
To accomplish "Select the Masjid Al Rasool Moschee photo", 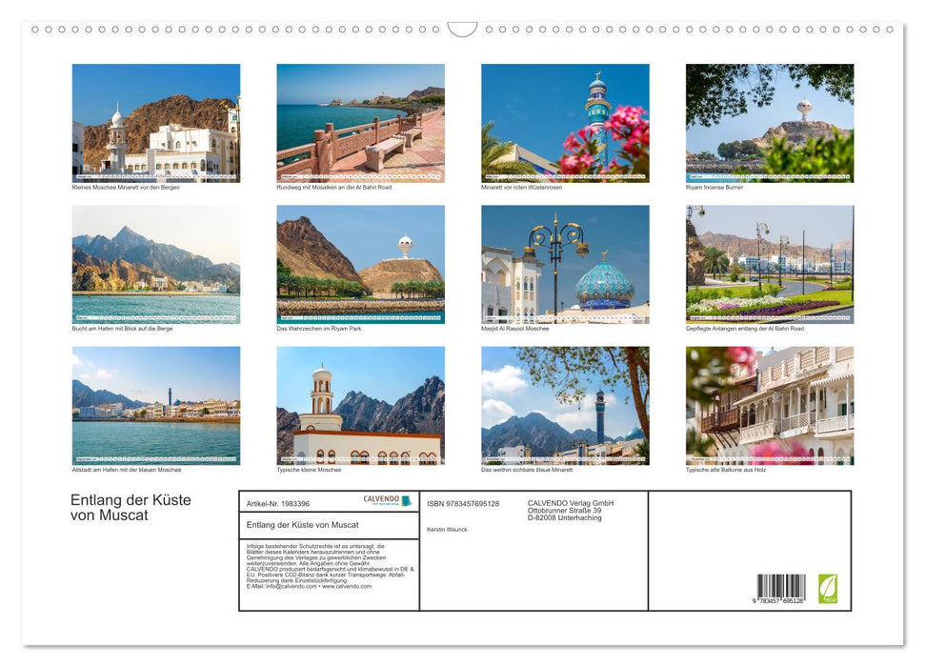I will 565,264.
